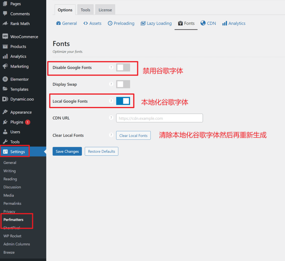Viewport: 285px width, 261px height.
Task: Open the CDN settings section
Action: tap(208, 23)
